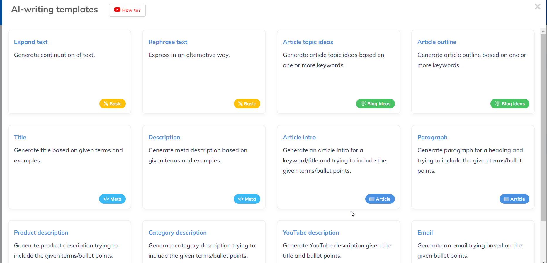
Task: Open the YouTube description template
Action: click(x=311, y=233)
